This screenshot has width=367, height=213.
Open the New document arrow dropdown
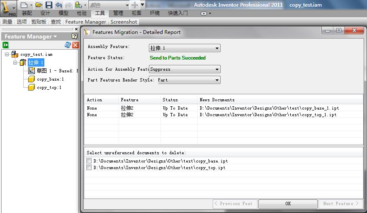31,5
